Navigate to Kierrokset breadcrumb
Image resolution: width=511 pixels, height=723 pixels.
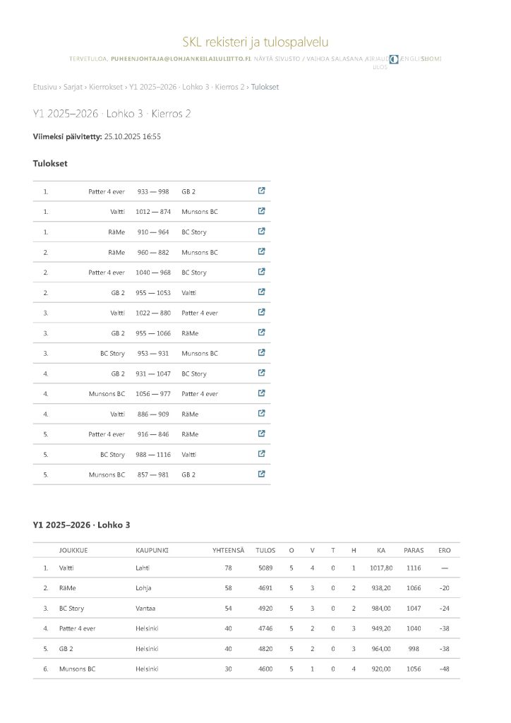[x=107, y=87]
